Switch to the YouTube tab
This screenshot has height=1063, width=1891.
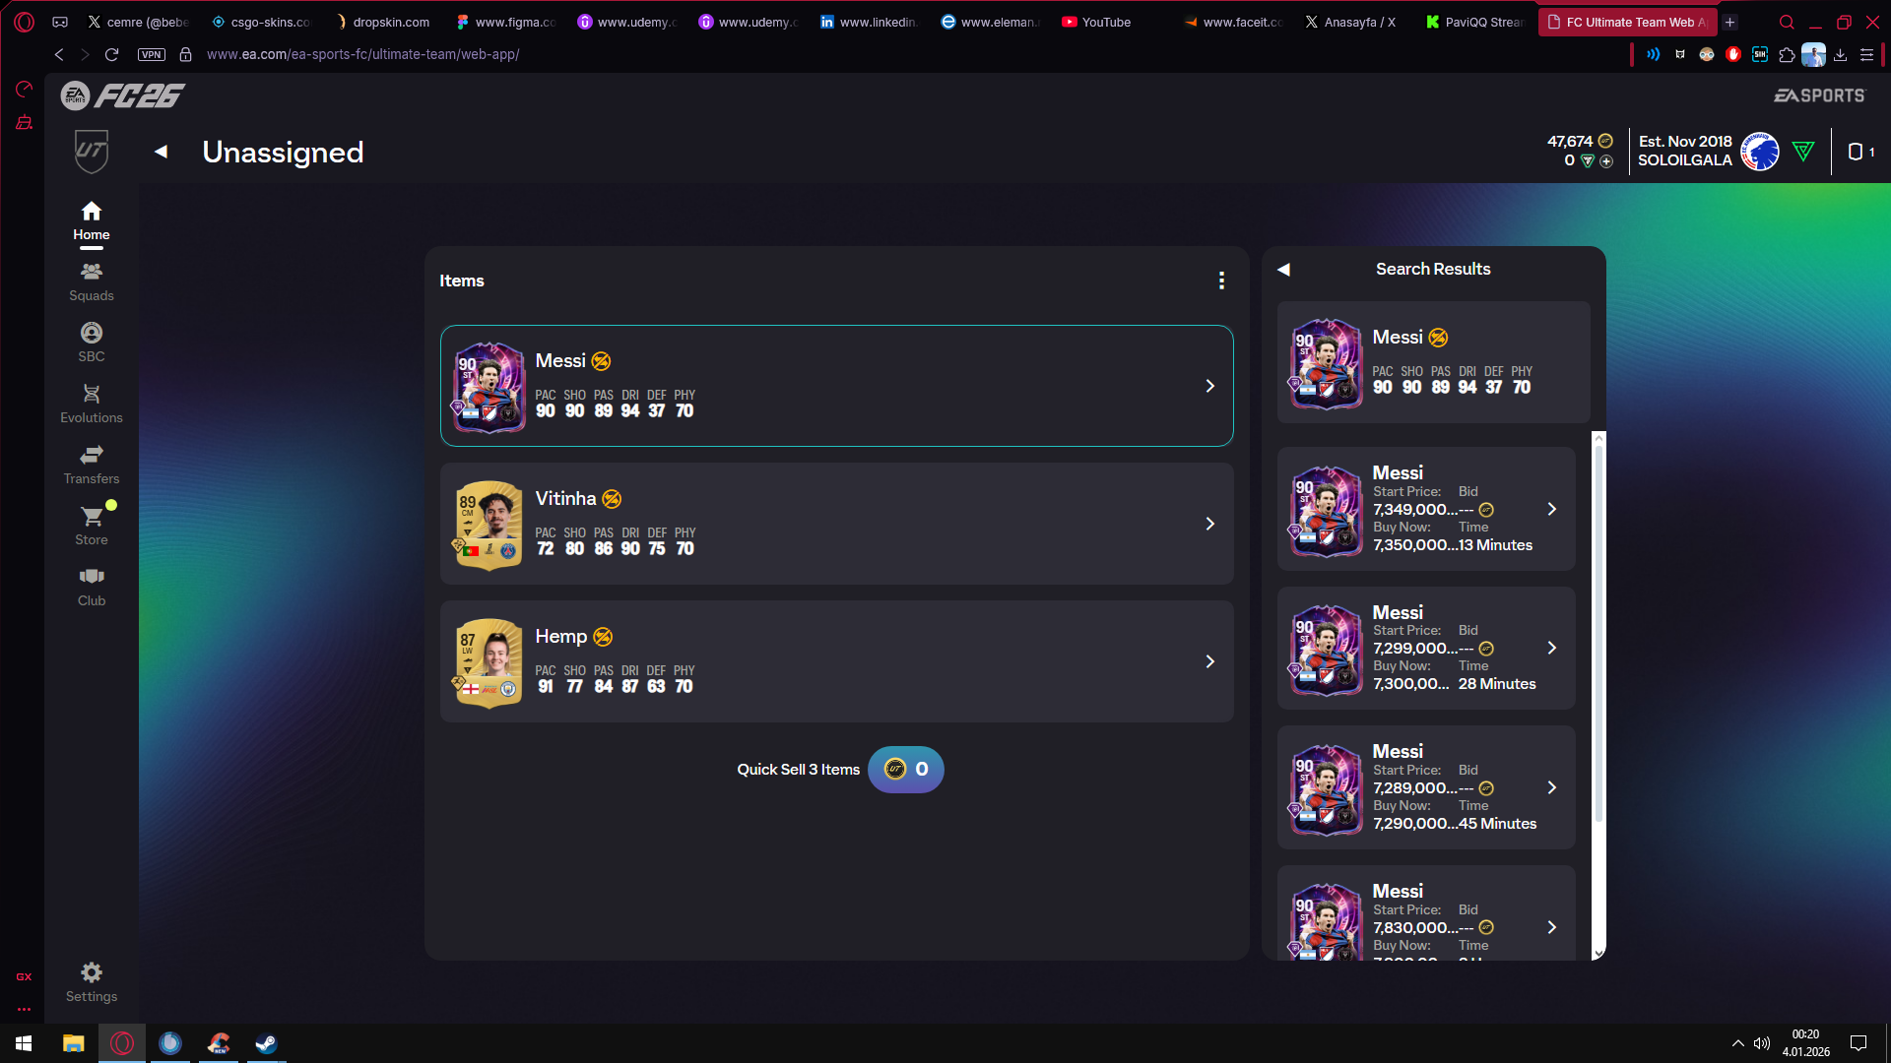click(x=1111, y=22)
